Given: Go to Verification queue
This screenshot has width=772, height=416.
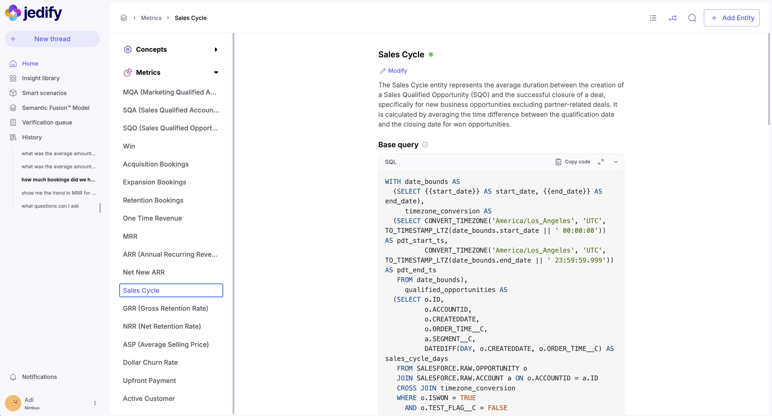Looking at the screenshot, I should click(47, 122).
